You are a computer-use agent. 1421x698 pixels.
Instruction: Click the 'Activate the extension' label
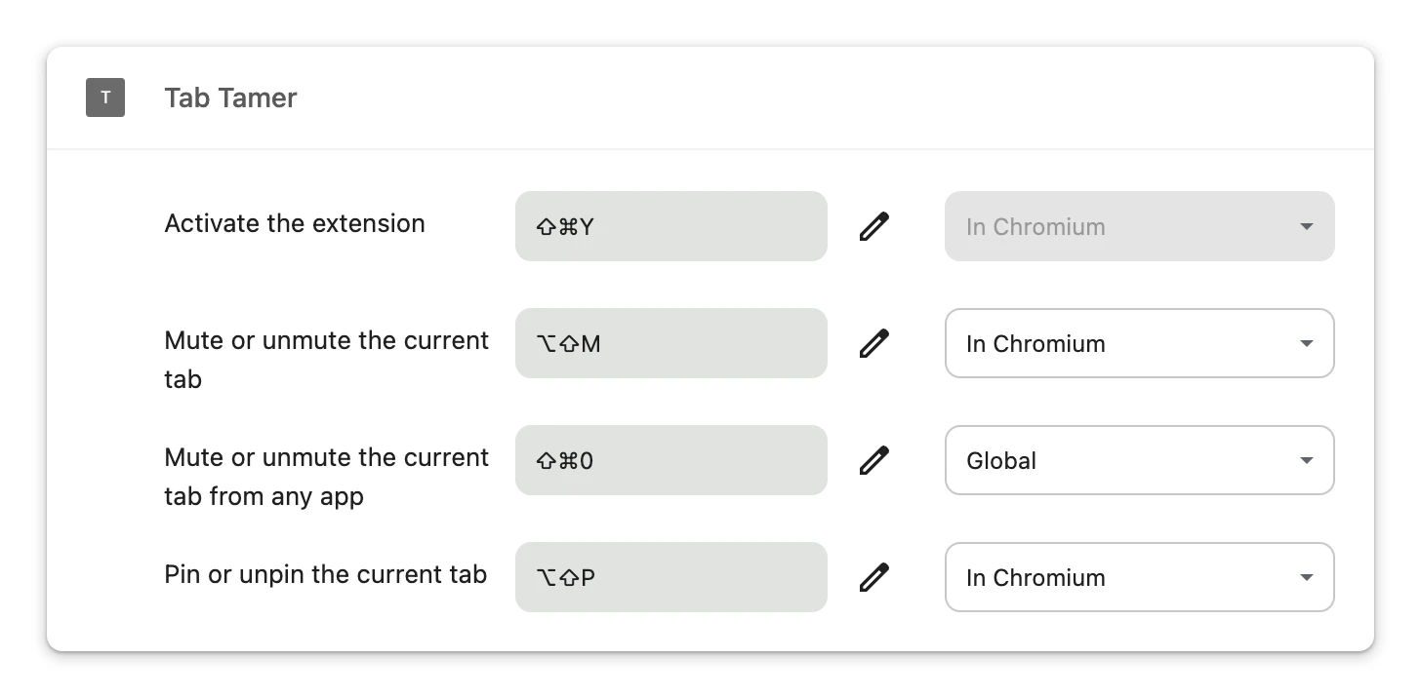pyautogui.click(x=295, y=223)
